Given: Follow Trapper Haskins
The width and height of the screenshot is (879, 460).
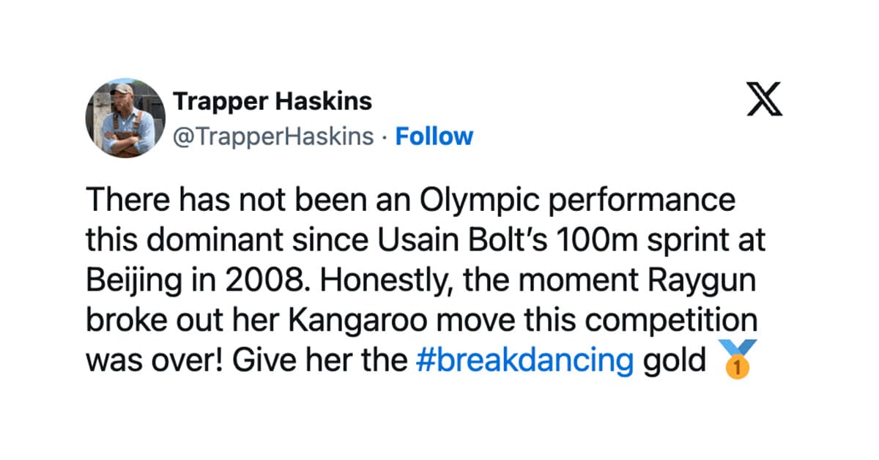Looking at the screenshot, I should coord(434,137).
